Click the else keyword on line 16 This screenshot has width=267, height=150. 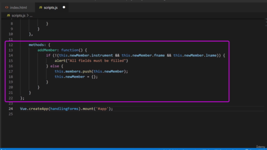click(x=55, y=66)
